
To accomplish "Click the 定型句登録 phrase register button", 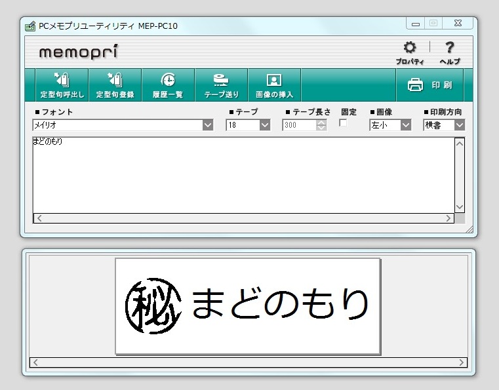I will click(115, 85).
